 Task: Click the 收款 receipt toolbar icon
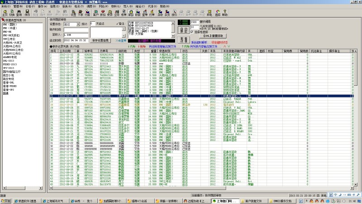coord(138,13)
